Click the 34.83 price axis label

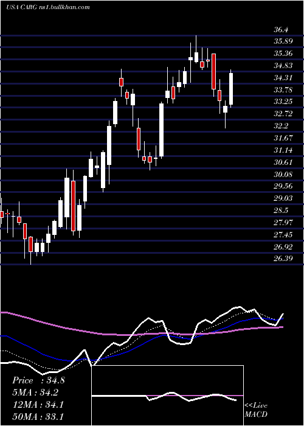[x=283, y=66]
